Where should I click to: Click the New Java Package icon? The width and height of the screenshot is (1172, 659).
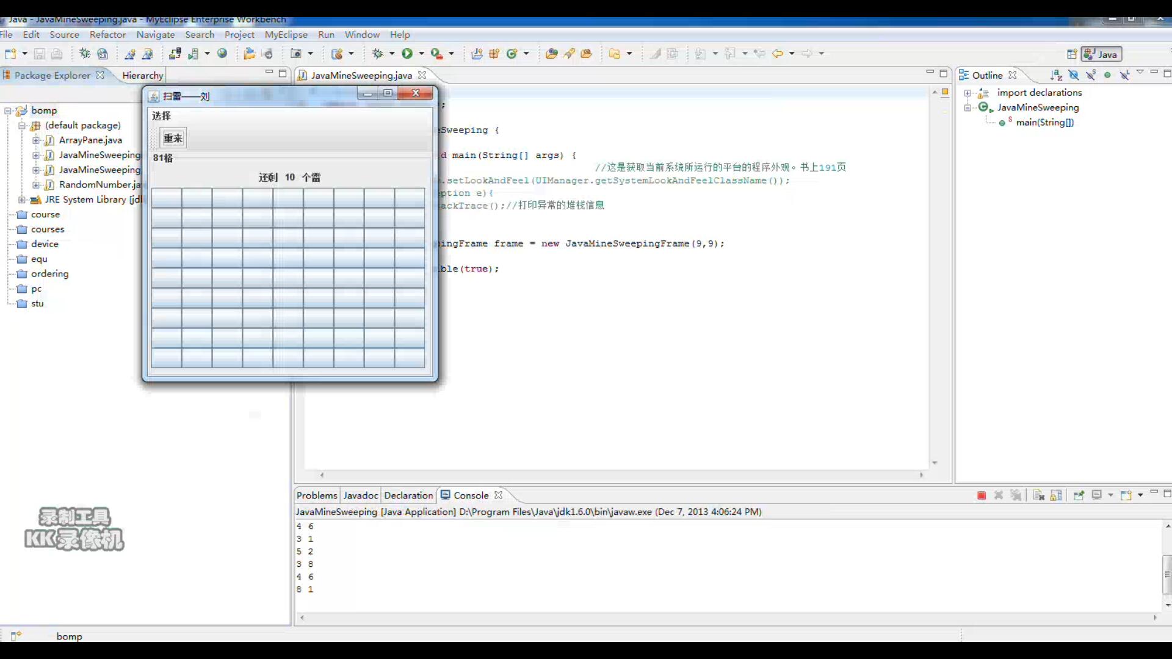(494, 54)
